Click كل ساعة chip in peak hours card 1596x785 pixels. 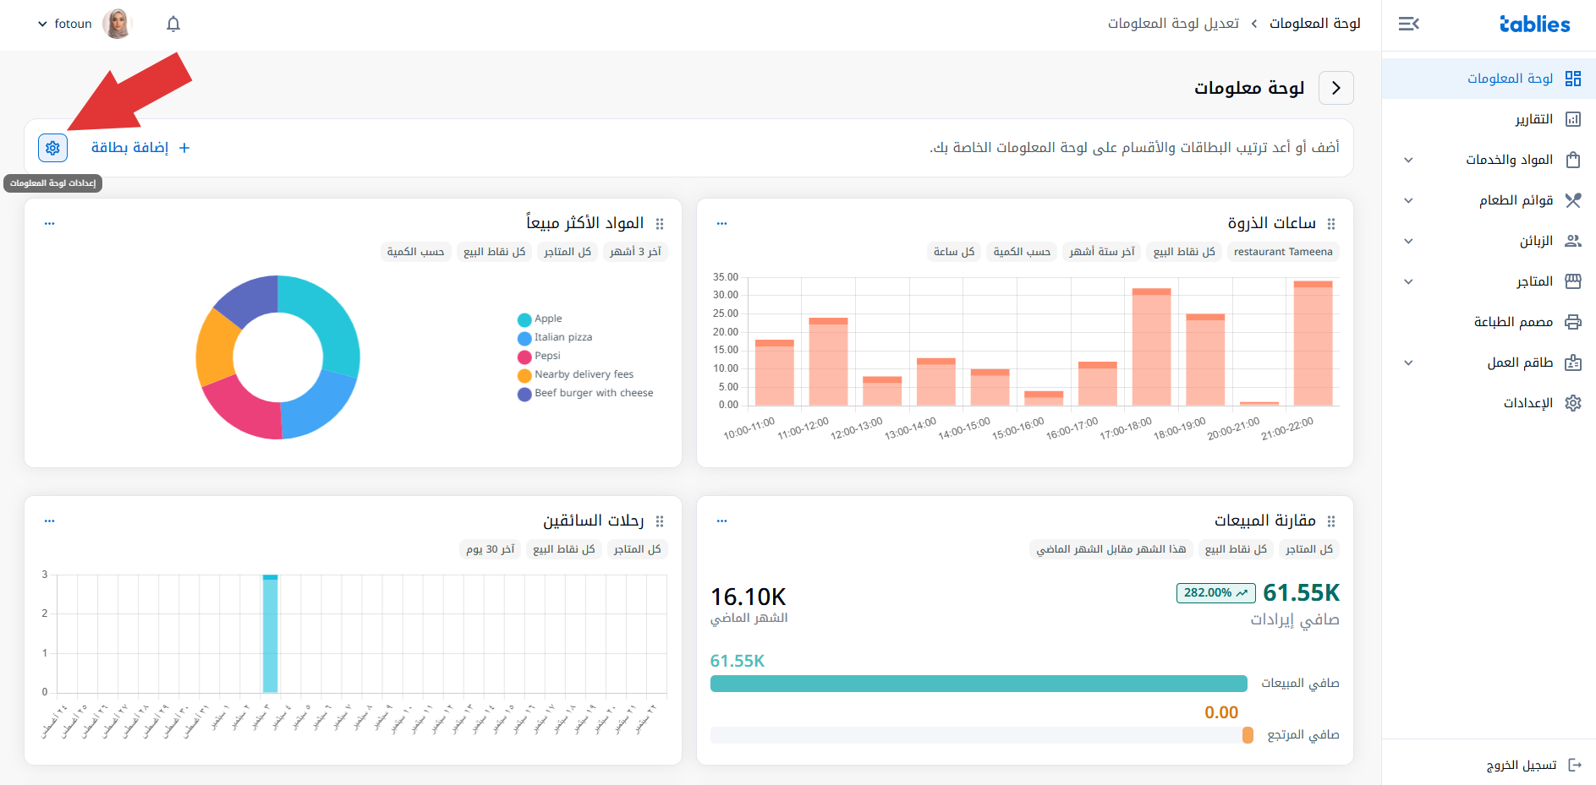point(954,252)
